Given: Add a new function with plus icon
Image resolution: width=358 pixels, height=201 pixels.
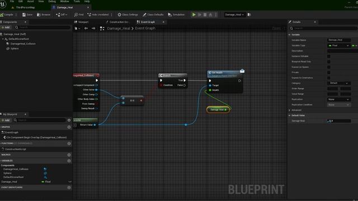Looking at the screenshot, I should 69,143.
